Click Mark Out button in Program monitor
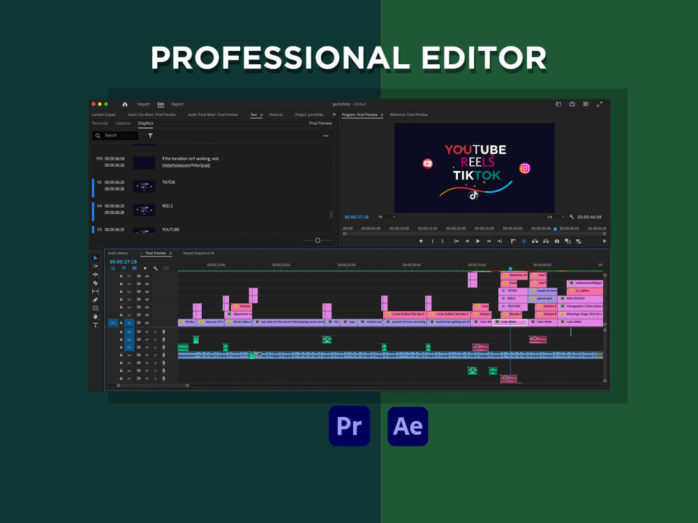This screenshot has height=523, width=698. [443, 241]
